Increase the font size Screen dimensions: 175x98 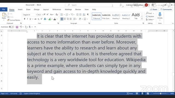click(x=45, y=14)
